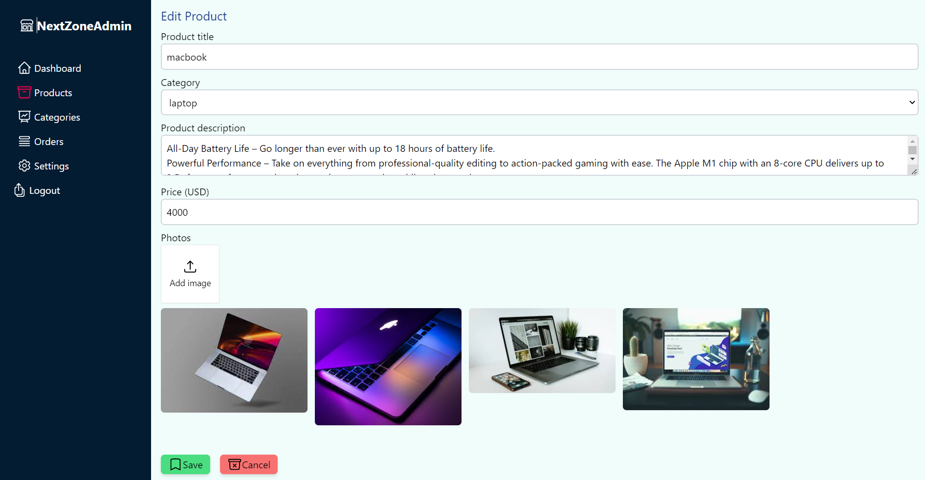The height and width of the screenshot is (480, 925).
Task: Click the purple MacBook photo thumbnail
Action: click(388, 366)
